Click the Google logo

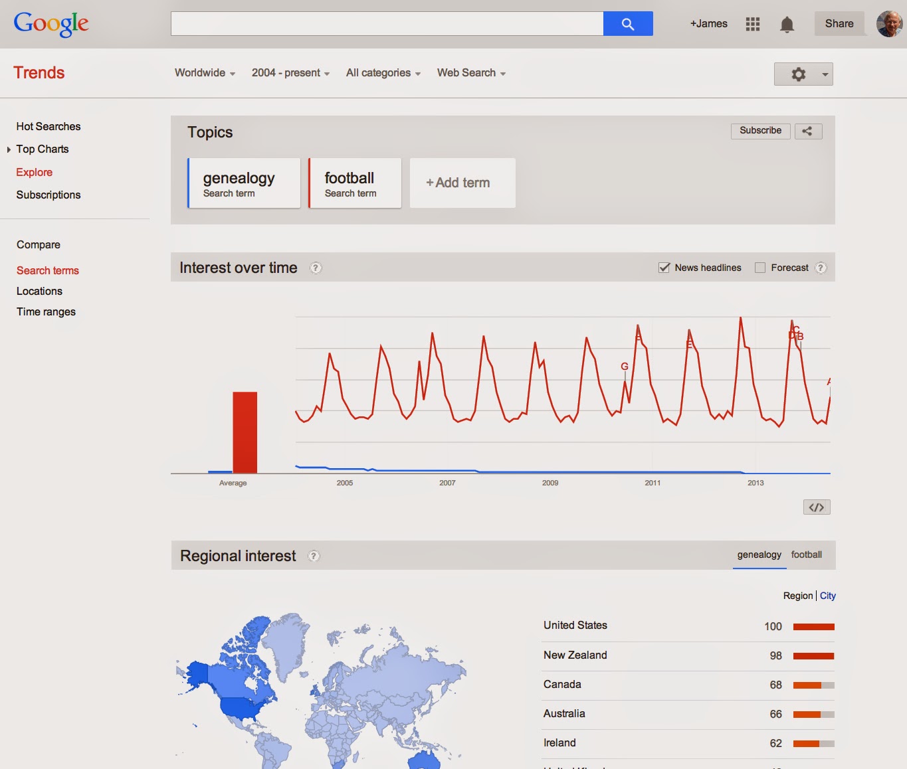(x=51, y=24)
